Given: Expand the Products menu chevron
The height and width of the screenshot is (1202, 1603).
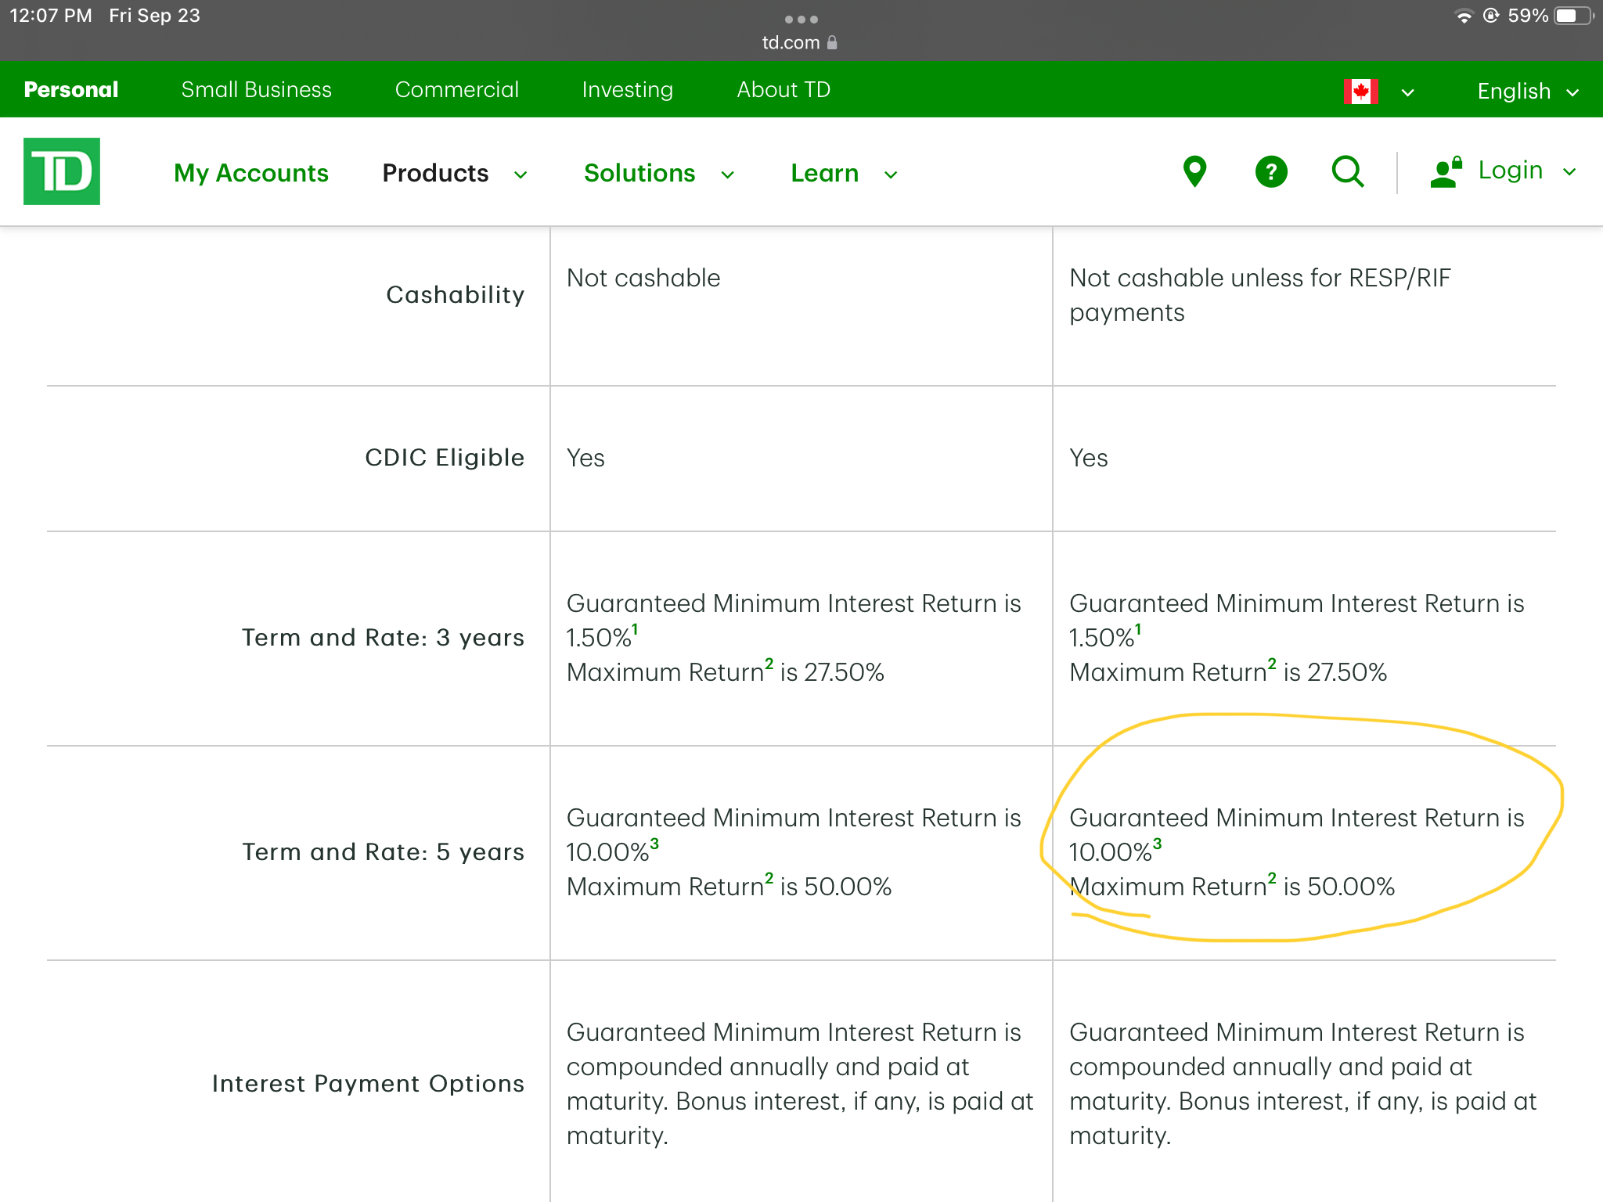Looking at the screenshot, I should [521, 175].
